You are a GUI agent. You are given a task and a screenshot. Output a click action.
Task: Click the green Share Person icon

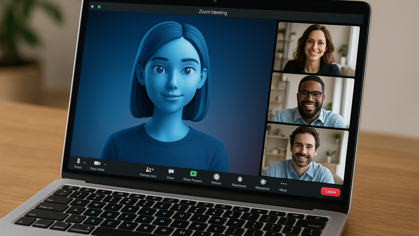[x=193, y=174]
